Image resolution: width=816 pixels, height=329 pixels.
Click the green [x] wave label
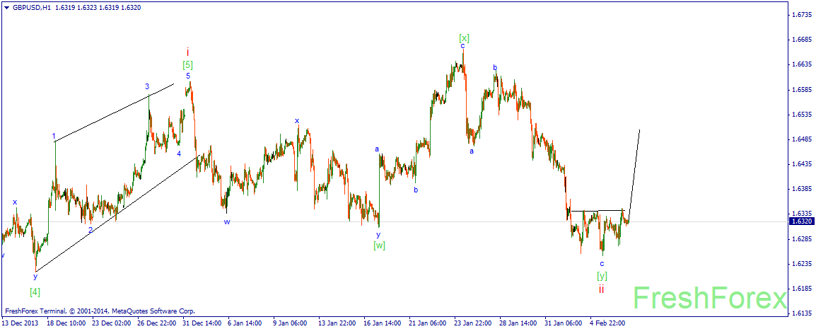point(464,37)
